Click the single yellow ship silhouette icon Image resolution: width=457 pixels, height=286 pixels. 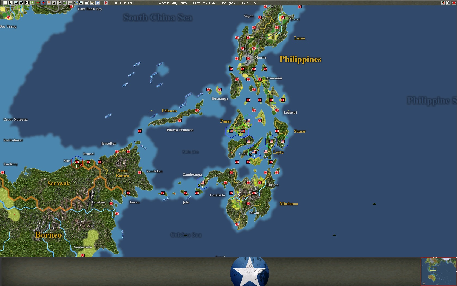pos(54,3)
